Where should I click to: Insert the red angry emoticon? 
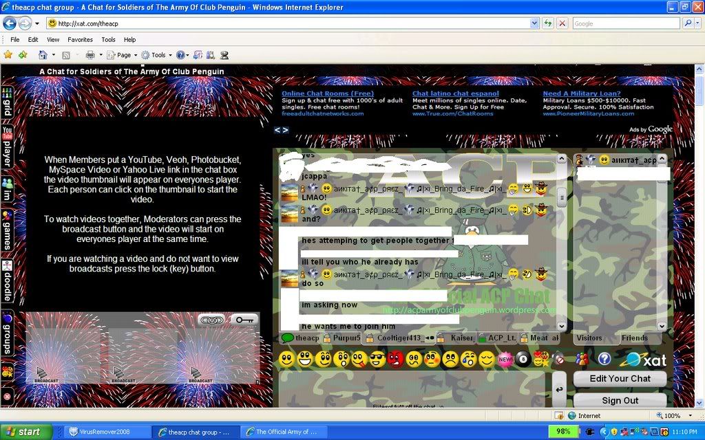tap(396, 359)
